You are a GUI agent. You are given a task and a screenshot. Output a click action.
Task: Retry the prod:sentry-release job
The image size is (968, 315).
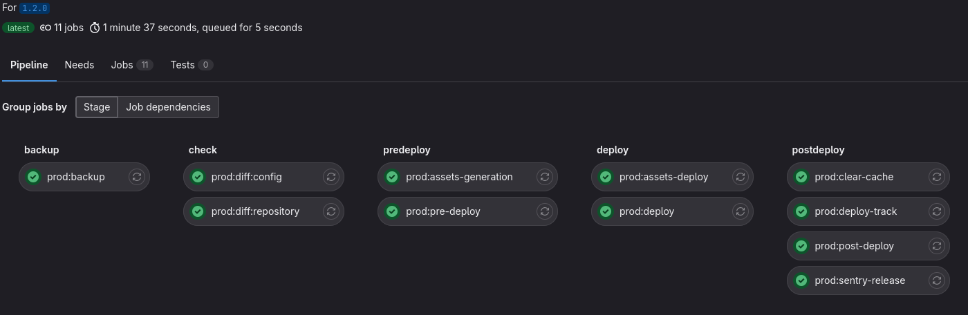pos(937,280)
